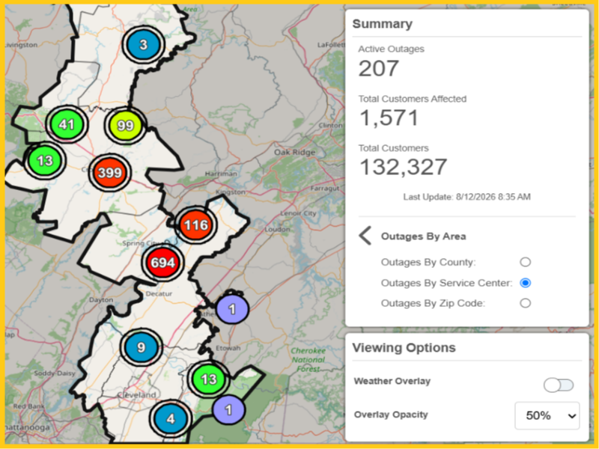Toggle the Weather Overlay switch
599x449 pixels.
[559, 385]
